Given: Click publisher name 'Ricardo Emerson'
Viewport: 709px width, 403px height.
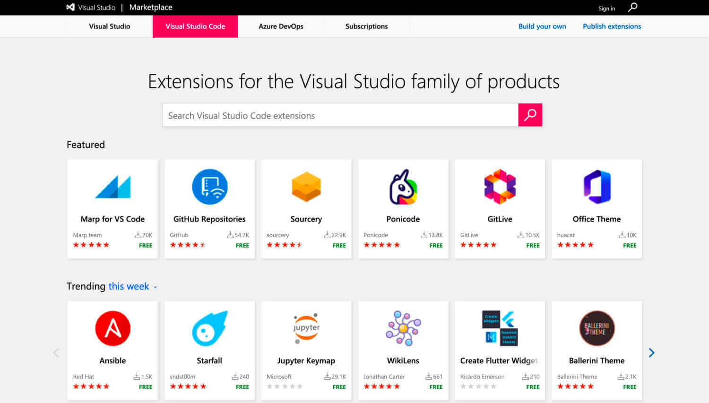Looking at the screenshot, I should click(482, 377).
